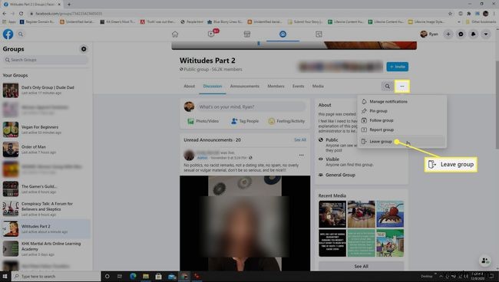The image size is (499, 282).
Task: Click the blue Invite button
Action: (397, 67)
